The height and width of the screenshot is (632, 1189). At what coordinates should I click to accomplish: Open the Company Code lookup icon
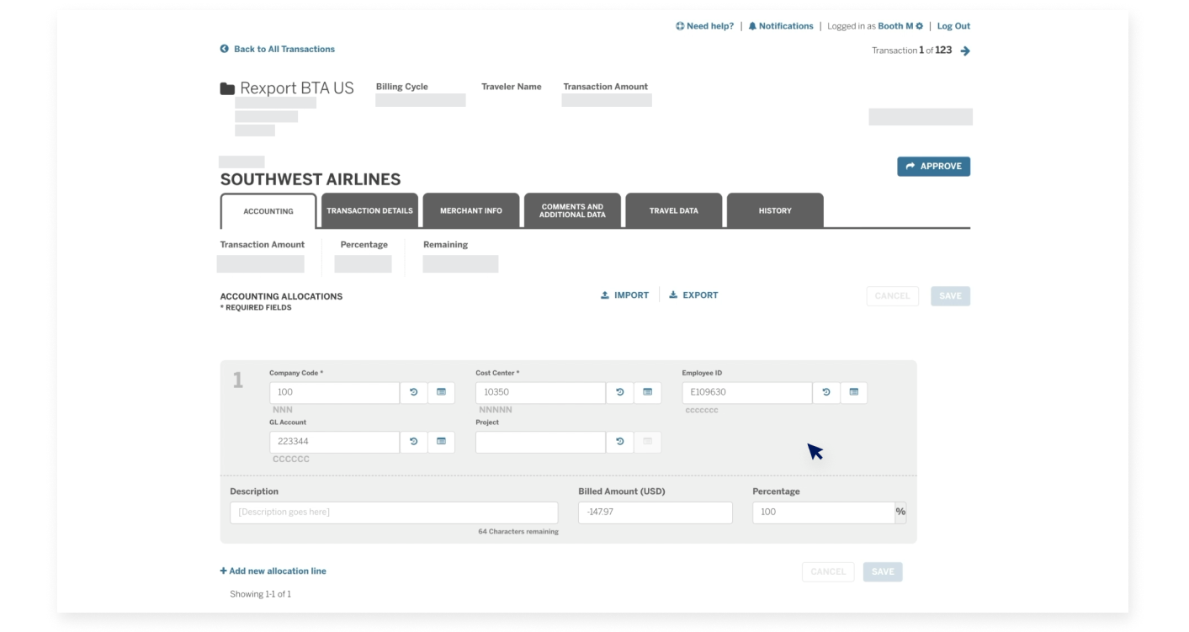pos(442,392)
